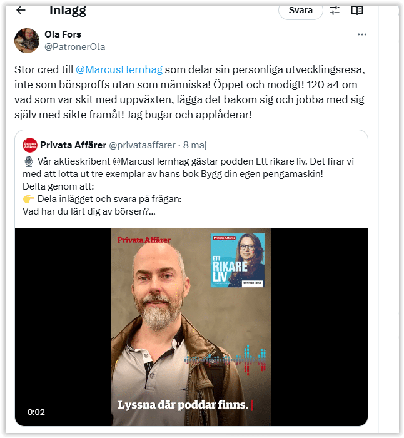This screenshot has height=438, width=404.
Task: Open reader view book icon
Action: [x=357, y=11]
